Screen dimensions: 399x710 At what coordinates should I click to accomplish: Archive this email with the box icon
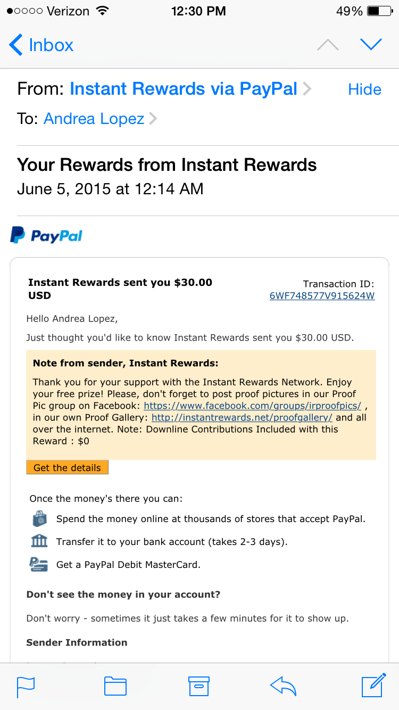pyautogui.click(x=199, y=687)
